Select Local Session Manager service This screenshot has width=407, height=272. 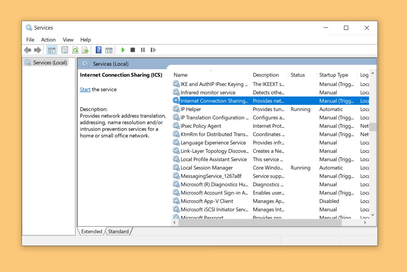pos(270,167)
